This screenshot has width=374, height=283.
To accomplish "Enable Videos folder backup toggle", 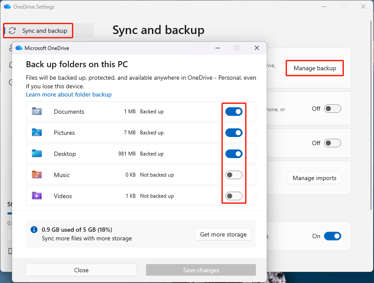I will click(234, 196).
